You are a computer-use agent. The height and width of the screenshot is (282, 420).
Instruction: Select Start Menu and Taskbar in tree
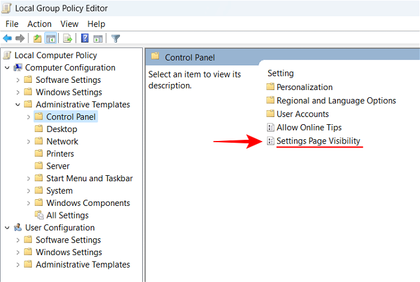[89, 178]
